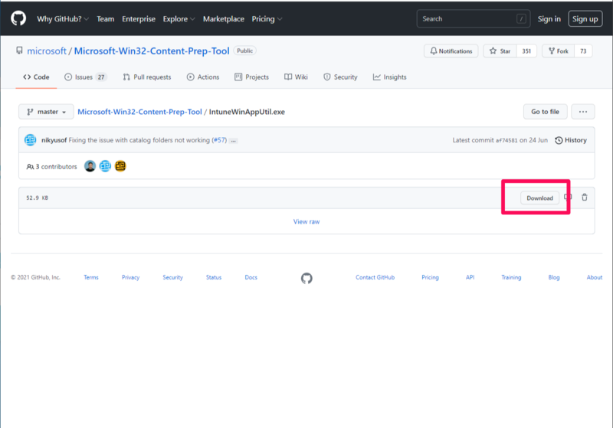Open the Privacy footer link

click(130, 277)
